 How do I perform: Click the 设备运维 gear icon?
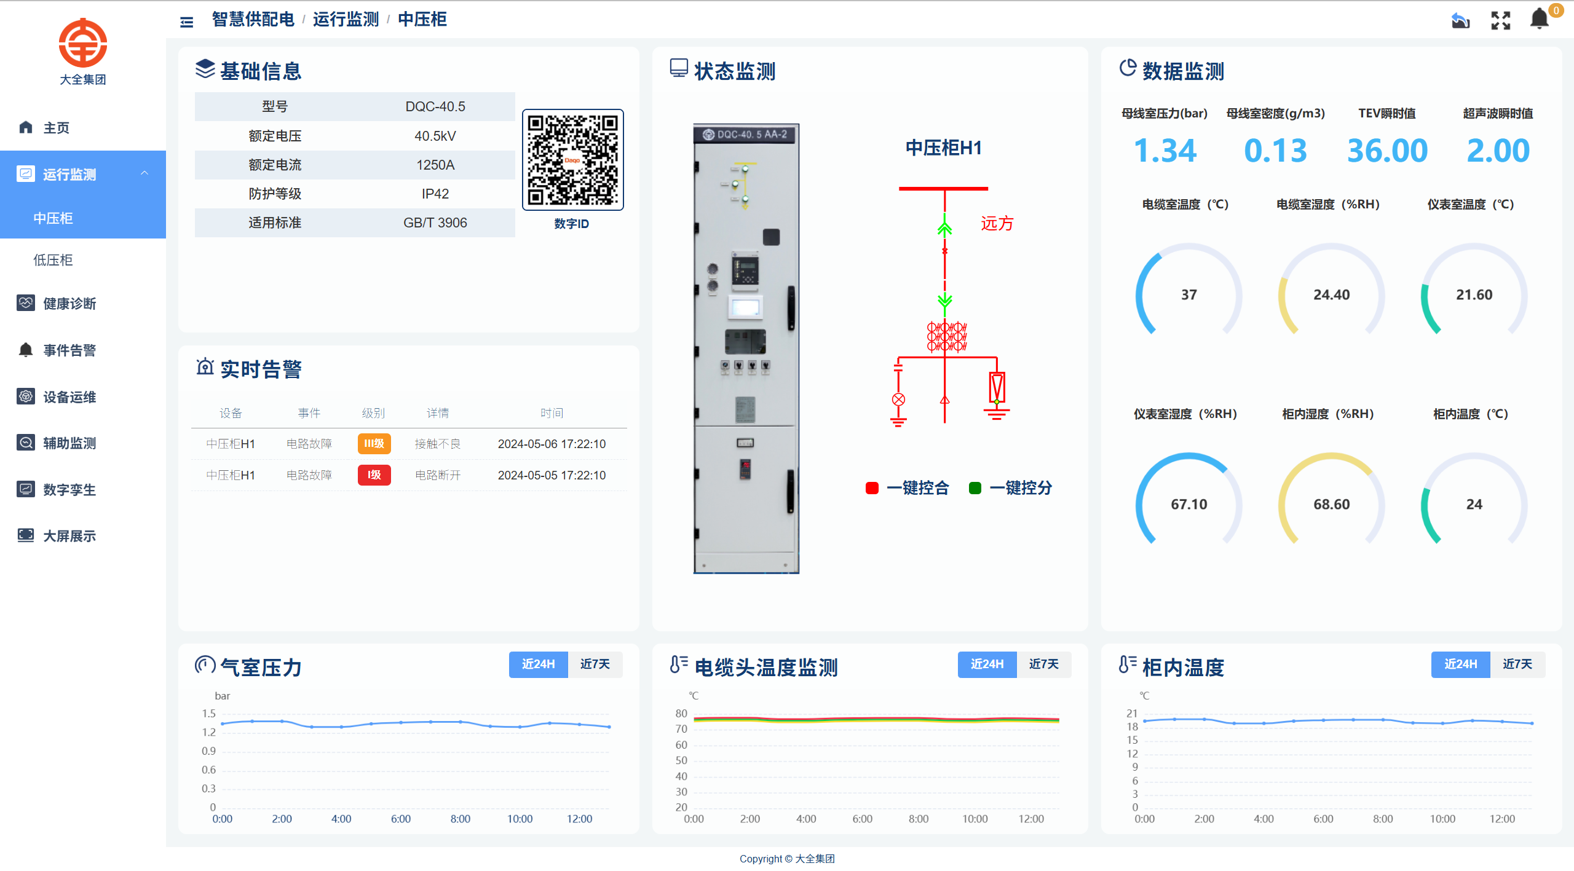pyautogui.click(x=25, y=396)
